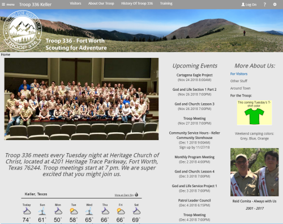
Task: Click the More at Dark Sky link
Action: coord(124,195)
